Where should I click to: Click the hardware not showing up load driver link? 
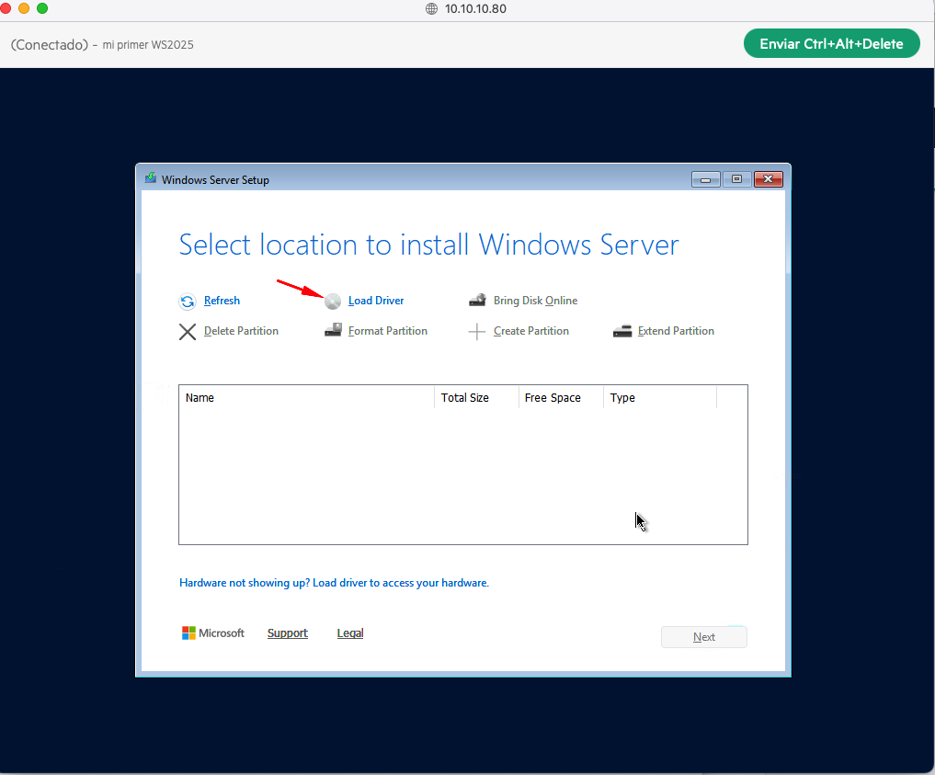click(334, 583)
